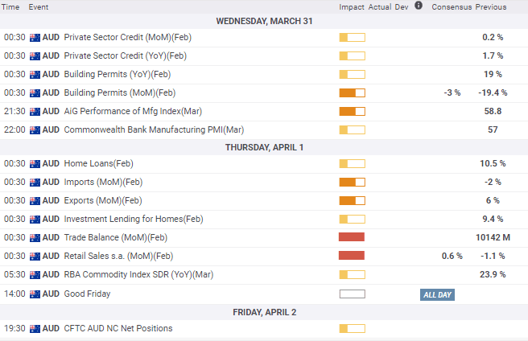This screenshot has height=341, width=528.
Task: Click the Impact column header
Action: [352, 6]
